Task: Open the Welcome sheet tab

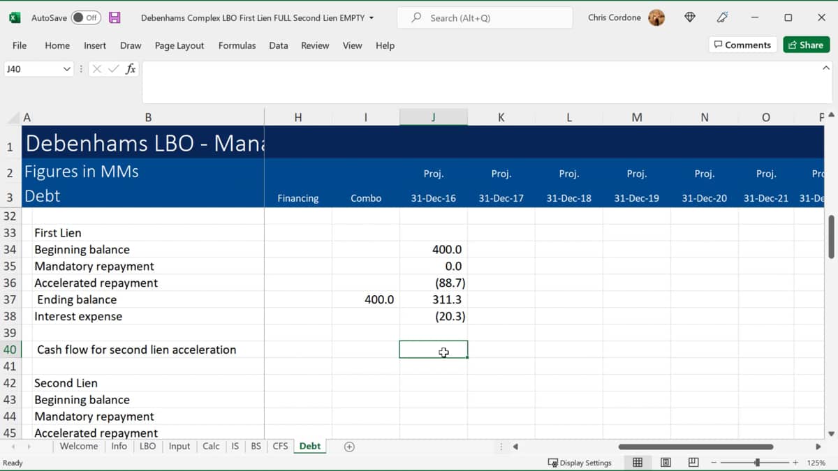Action: tap(78, 446)
